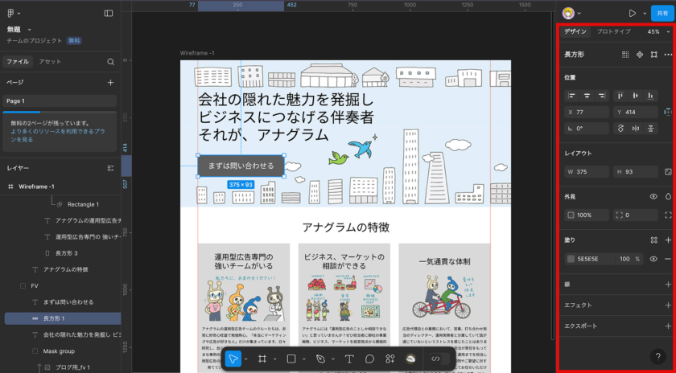Click the 共有 share button
The image size is (676, 373).
pyautogui.click(x=662, y=14)
